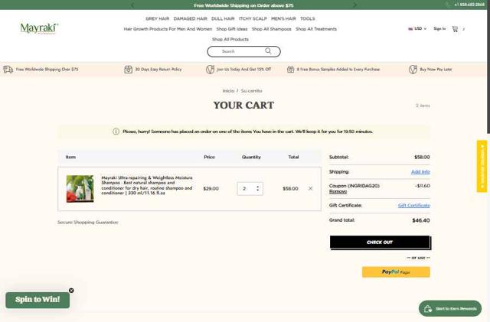Increase or decrease quantity using stepper arrows
490x322 pixels.
[x=258, y=188]
